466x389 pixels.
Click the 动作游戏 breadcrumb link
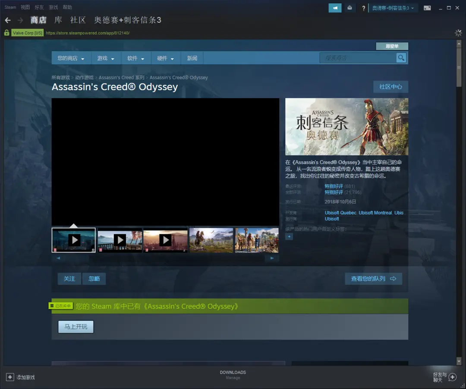pyautogui.click(x=84, y=78)
